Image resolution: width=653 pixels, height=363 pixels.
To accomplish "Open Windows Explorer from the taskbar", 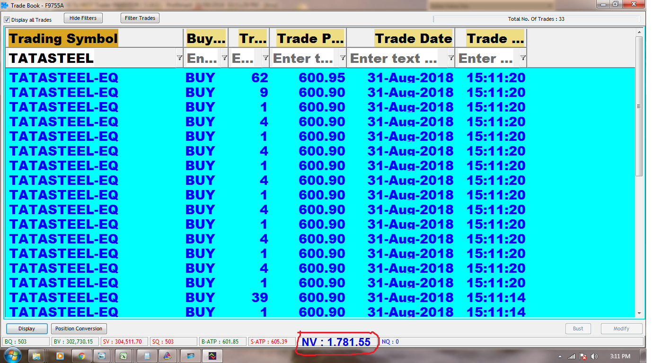I will tap(37, 356).
